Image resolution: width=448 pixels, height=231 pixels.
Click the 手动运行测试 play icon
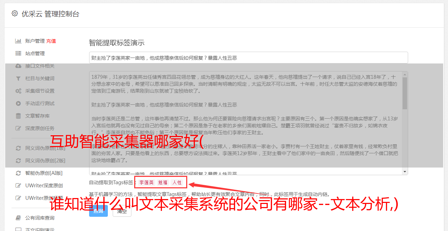(x=18, y=103)
